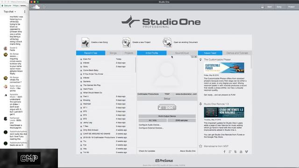299x168 pixels.
Task: Click the Open an existing Document icon
Action: tap(167, 42)
